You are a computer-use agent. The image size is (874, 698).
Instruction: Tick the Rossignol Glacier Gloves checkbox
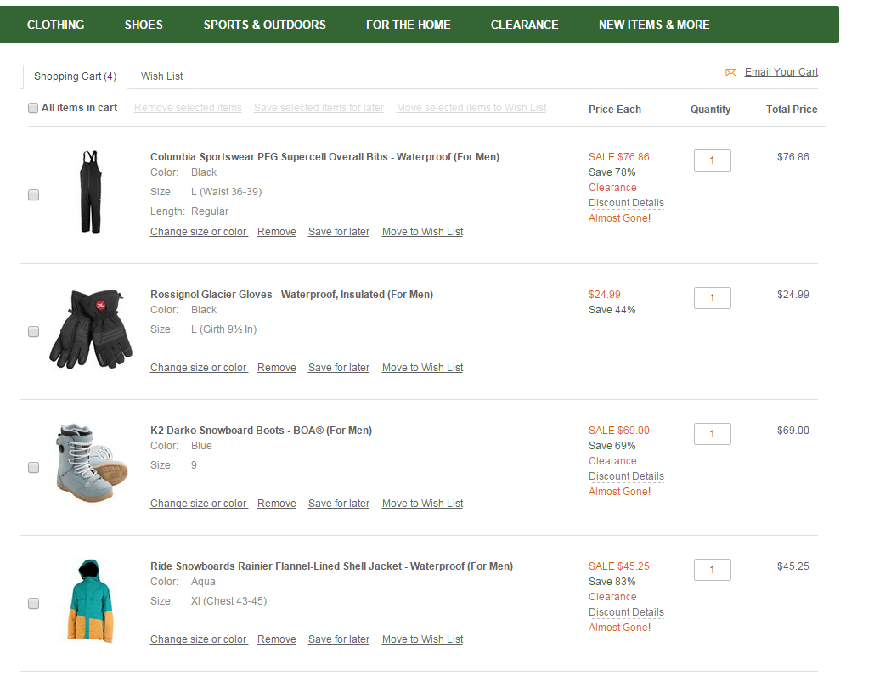coord(33,331)
